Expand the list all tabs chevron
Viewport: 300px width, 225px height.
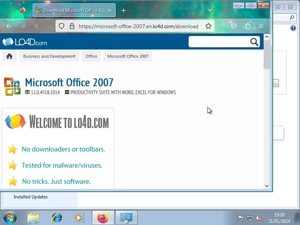click(210, 10)
